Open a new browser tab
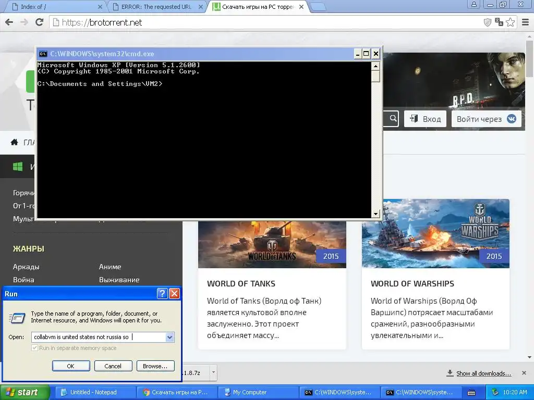 (x=319, y=7)
